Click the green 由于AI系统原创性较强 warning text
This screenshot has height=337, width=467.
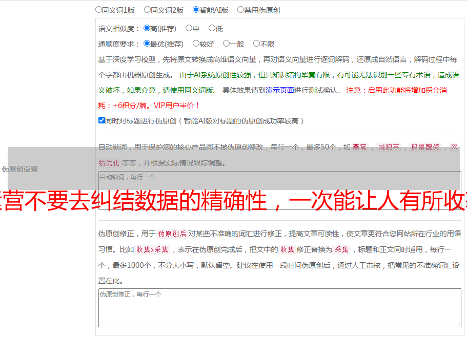(x=278, y=82)
